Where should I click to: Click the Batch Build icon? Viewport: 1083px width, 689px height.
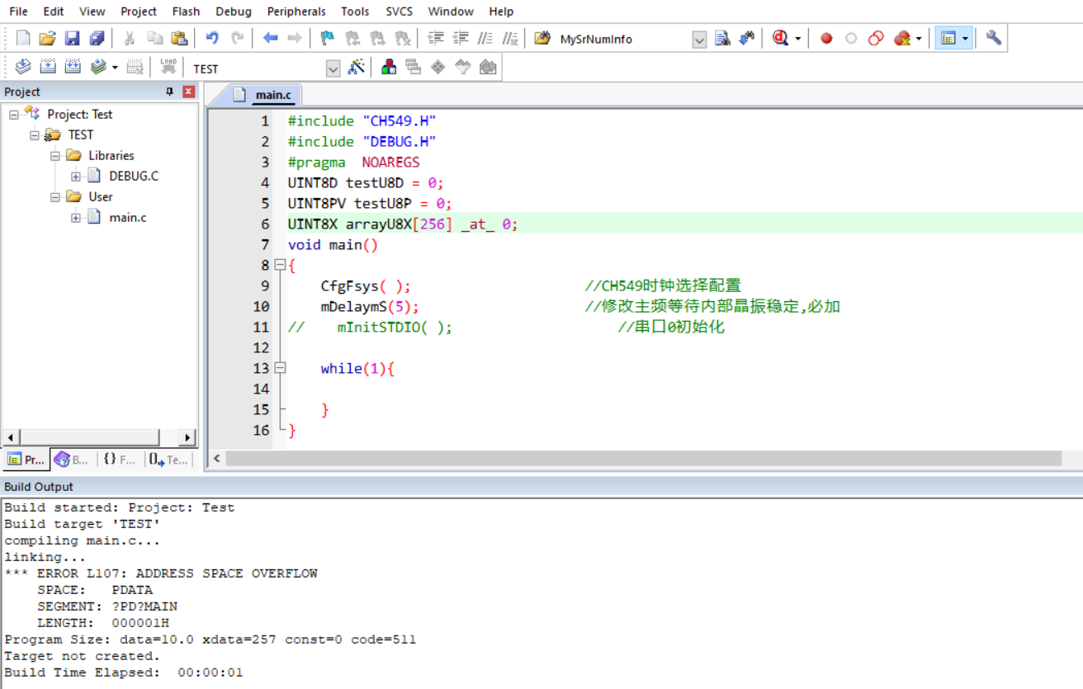98,68
